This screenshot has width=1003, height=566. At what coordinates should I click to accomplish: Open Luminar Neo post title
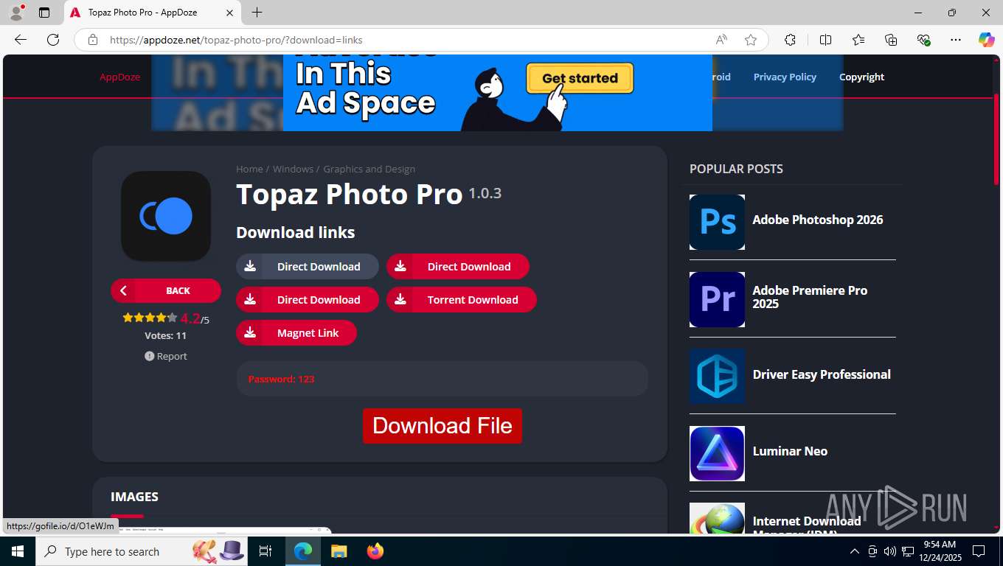point(790,451)
